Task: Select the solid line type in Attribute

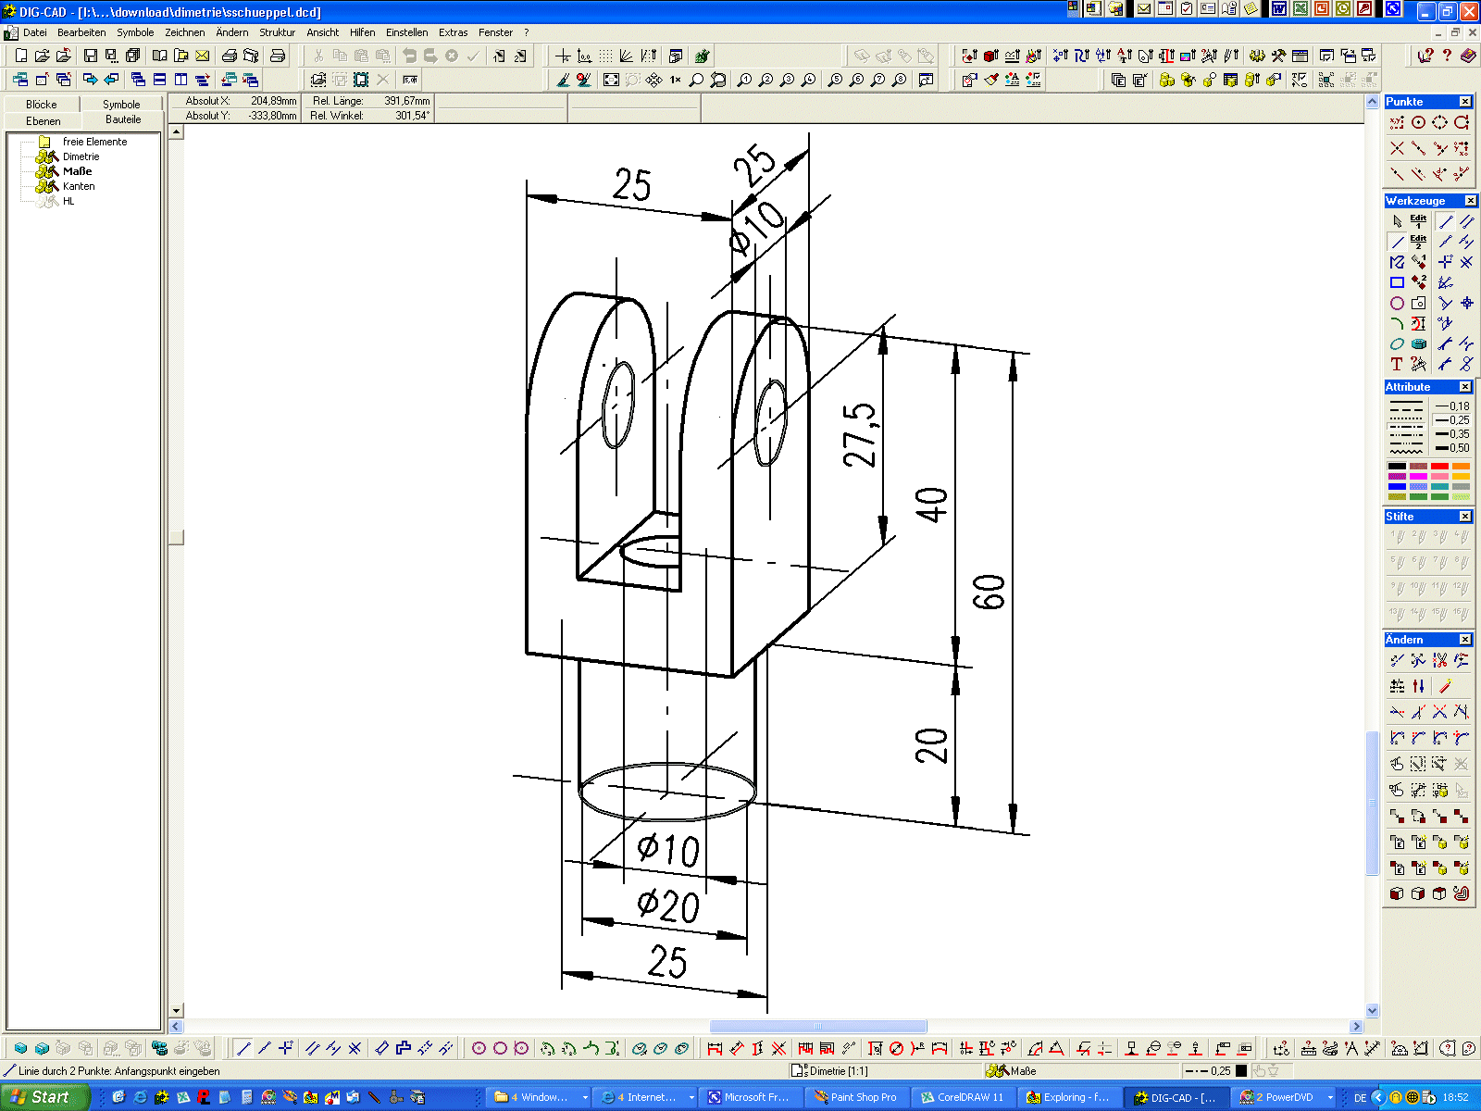Action: [1406, 404]
